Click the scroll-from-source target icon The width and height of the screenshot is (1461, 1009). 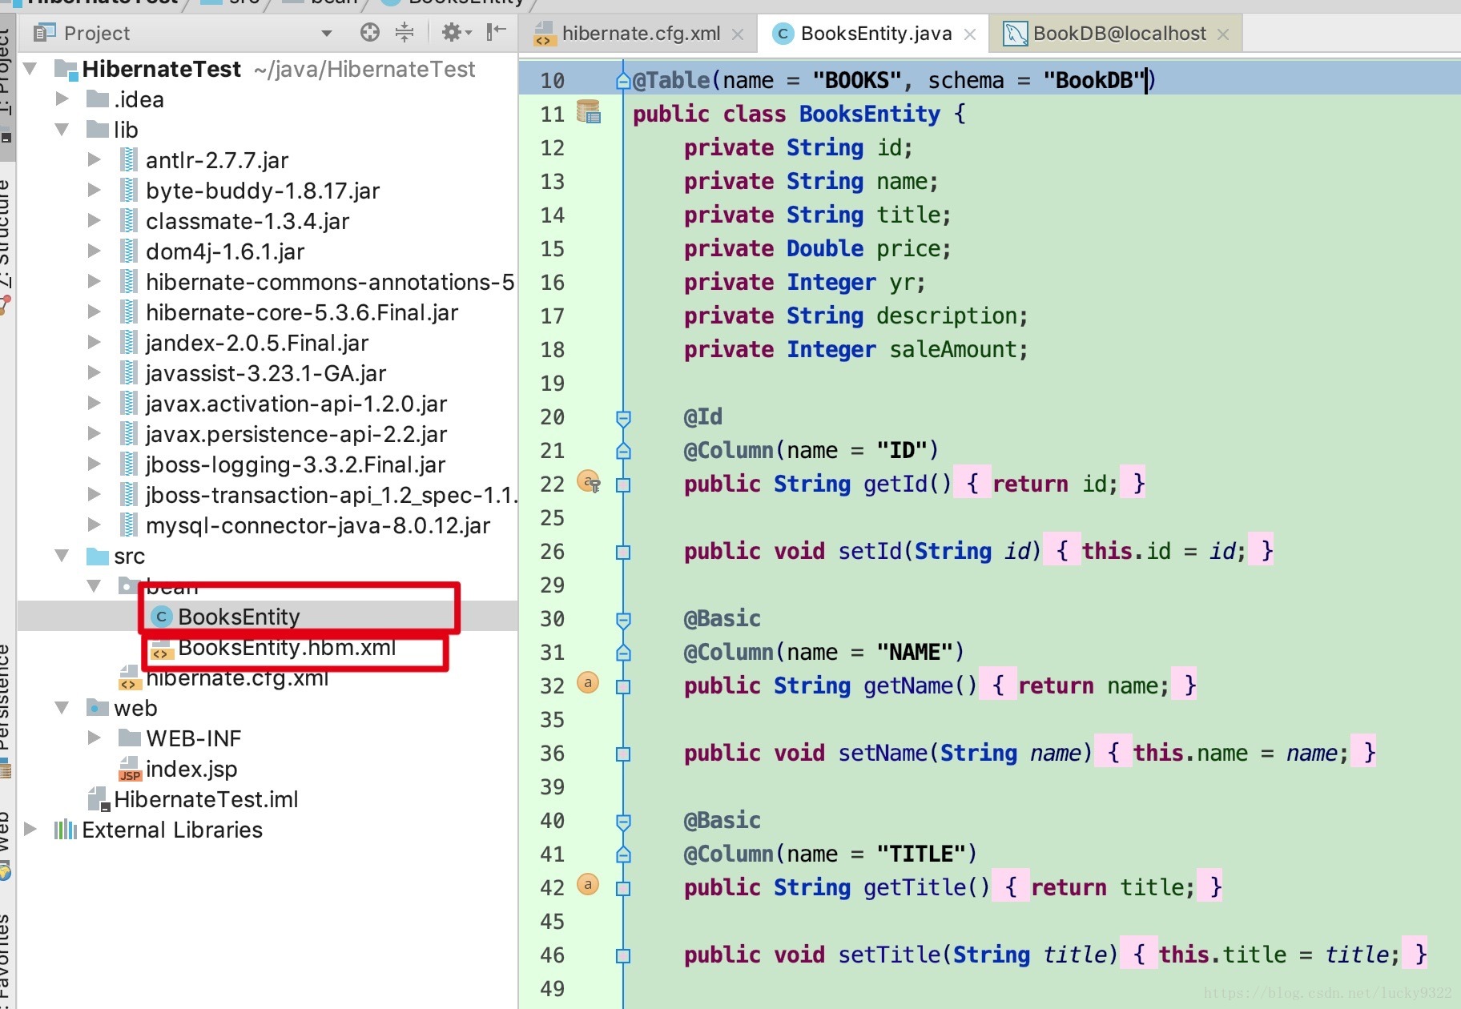(369, 32)
